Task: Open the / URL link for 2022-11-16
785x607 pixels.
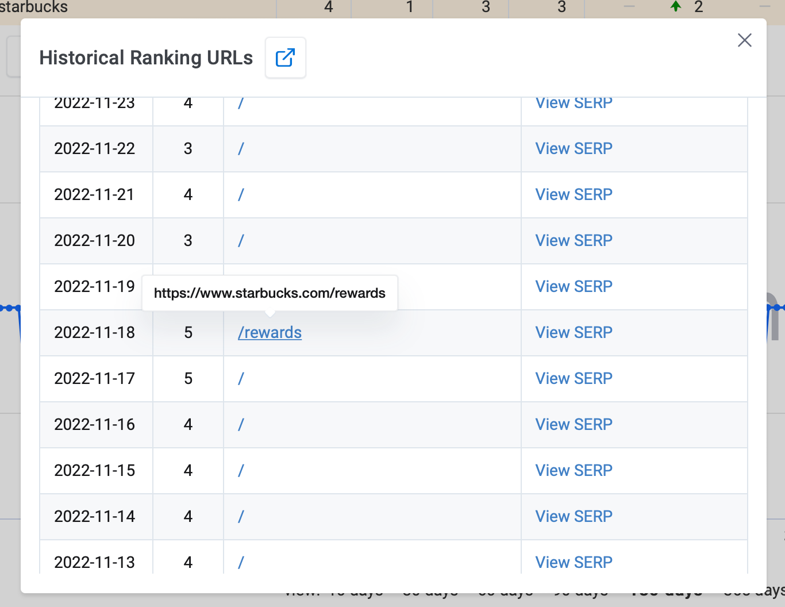Action: pyautogui.click(x=241, y=424)
